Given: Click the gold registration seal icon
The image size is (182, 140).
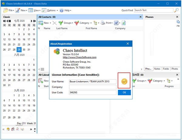Looking at the screenshot, I should coord(124,81).
